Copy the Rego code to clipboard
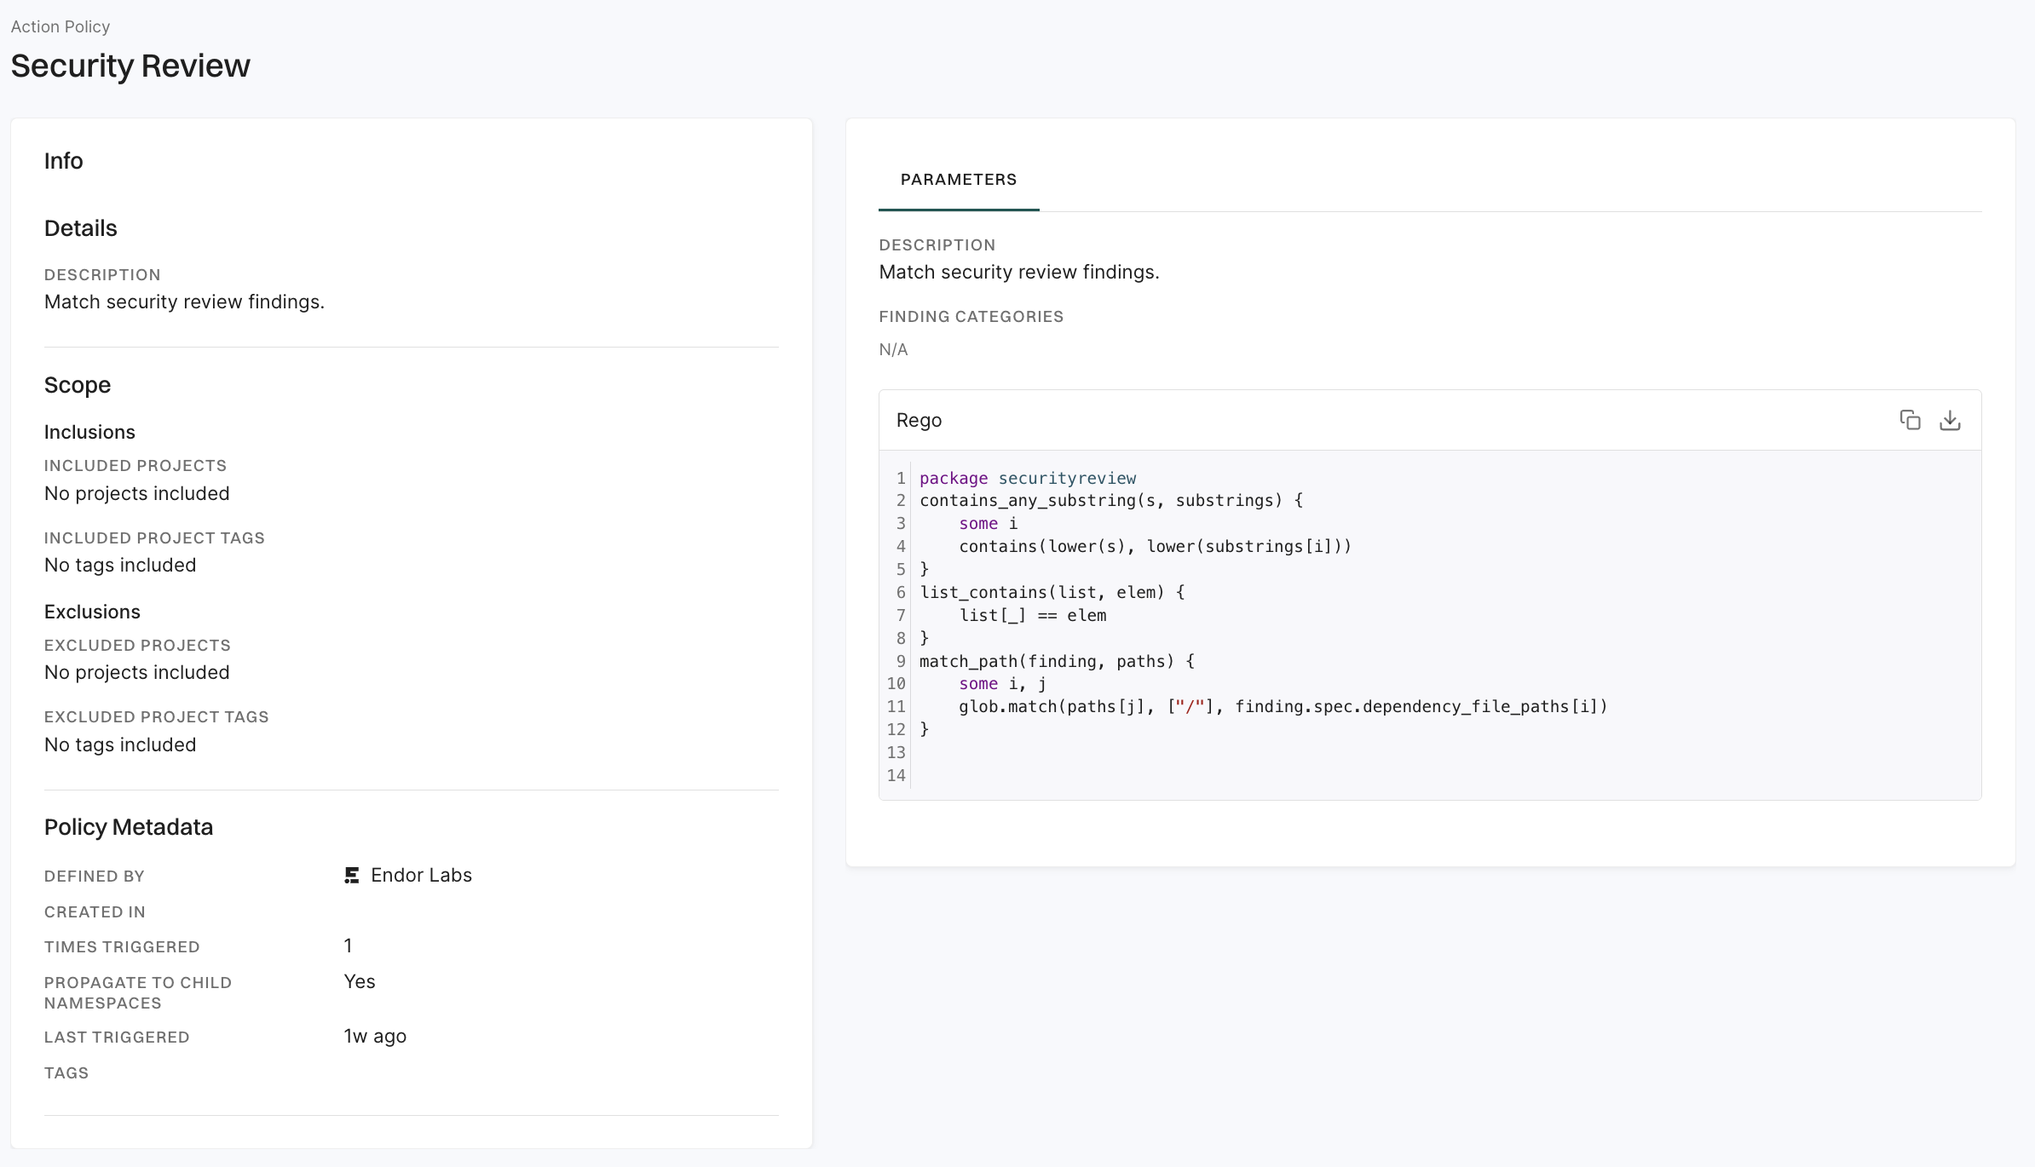This screenshot has height=1167, width=2035. coord(1910,420)
